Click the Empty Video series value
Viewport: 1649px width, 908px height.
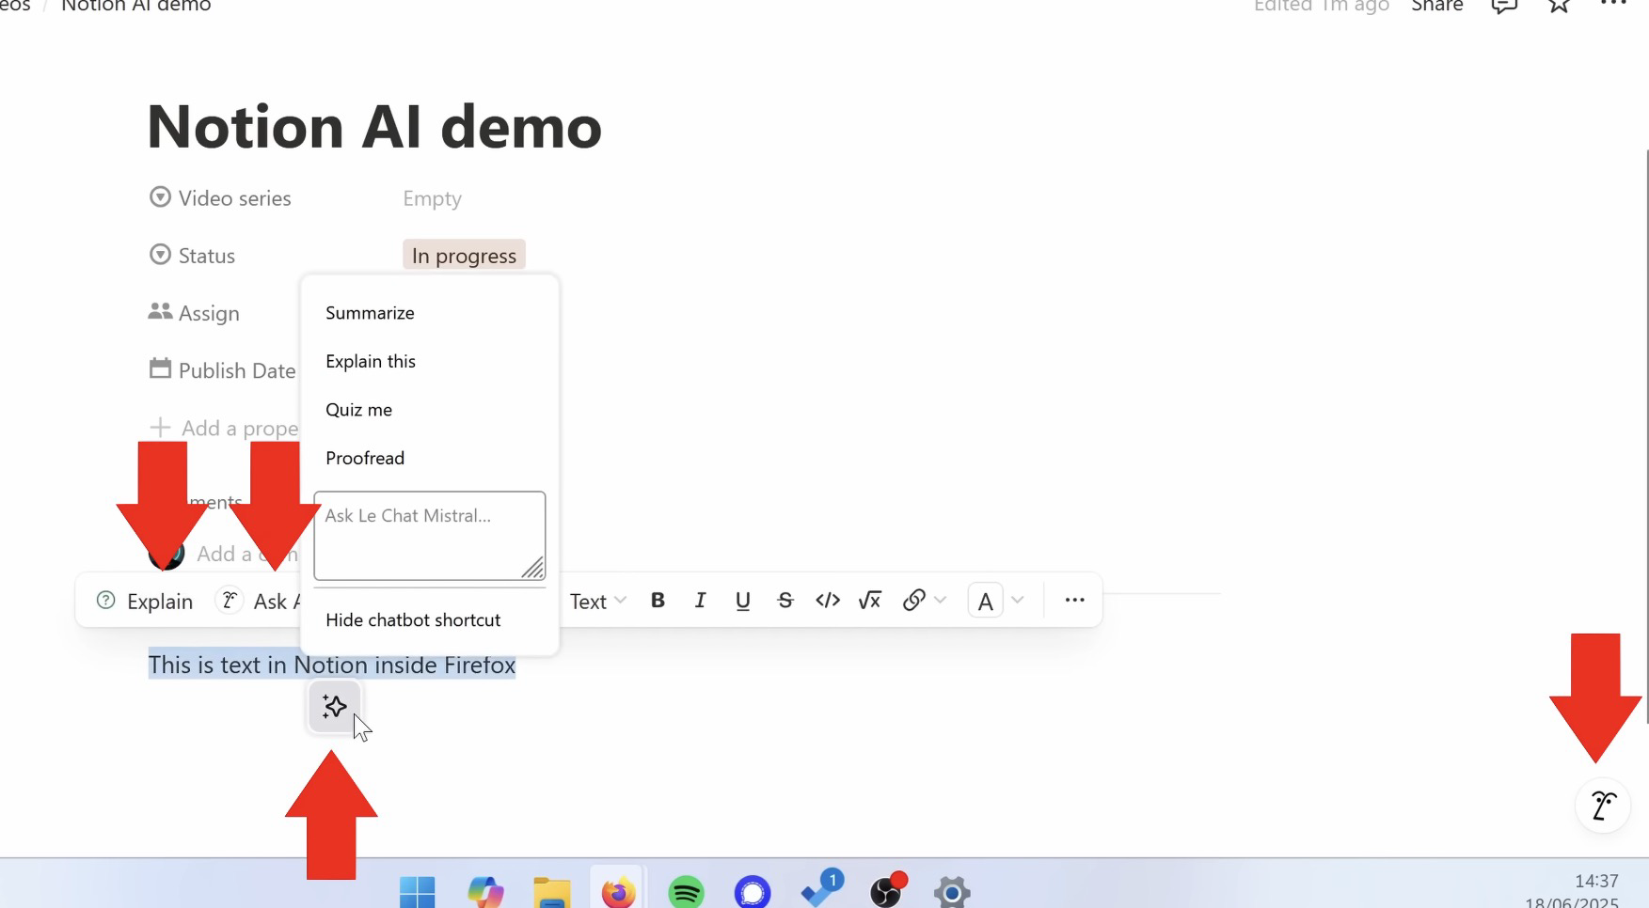(x=432, y=198)
